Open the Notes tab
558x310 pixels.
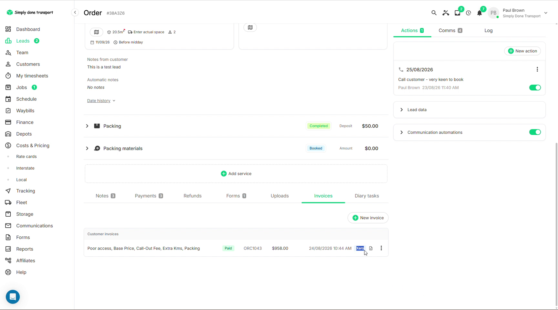click(105, 196)
